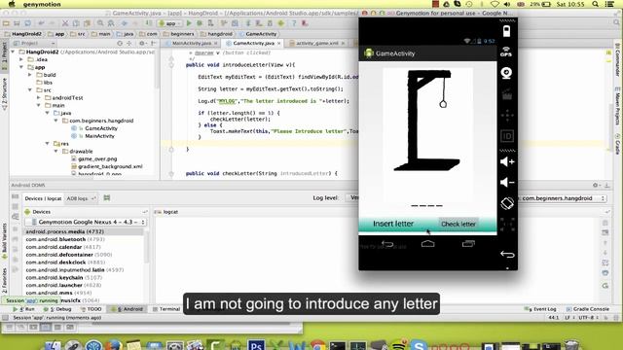Viewport: 623px width, 350px height.
Task: Open the Android tool window tab
Action: [128, 309]
